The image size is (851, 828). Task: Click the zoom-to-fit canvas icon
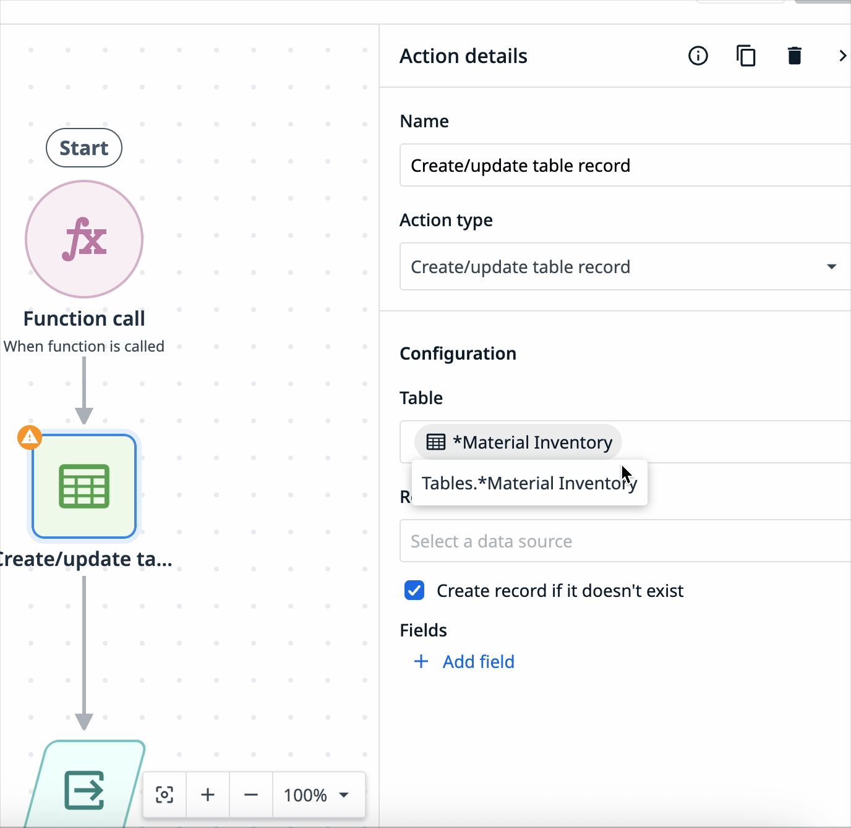[164, 795]
